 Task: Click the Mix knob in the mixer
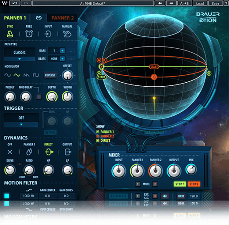[x=191, y=169]
